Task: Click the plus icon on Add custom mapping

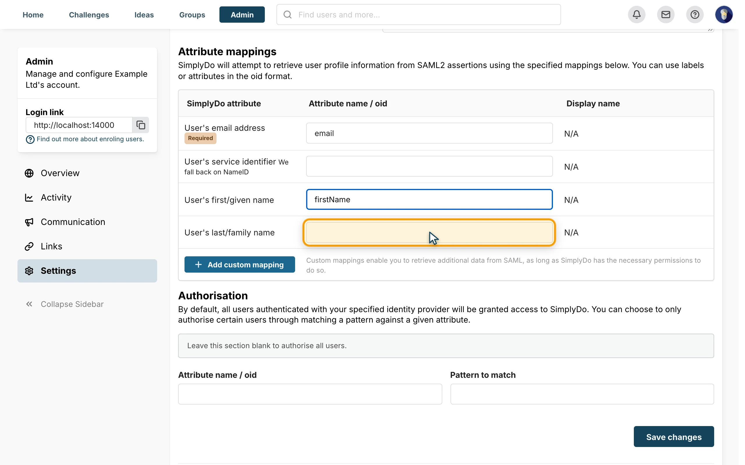Action: (x=198, y=264)
